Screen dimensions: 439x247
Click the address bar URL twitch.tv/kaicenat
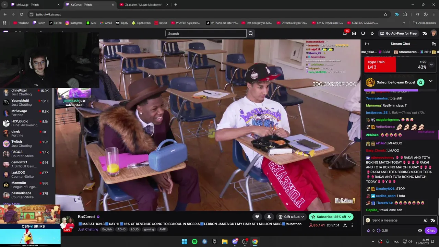pos(48,14)
